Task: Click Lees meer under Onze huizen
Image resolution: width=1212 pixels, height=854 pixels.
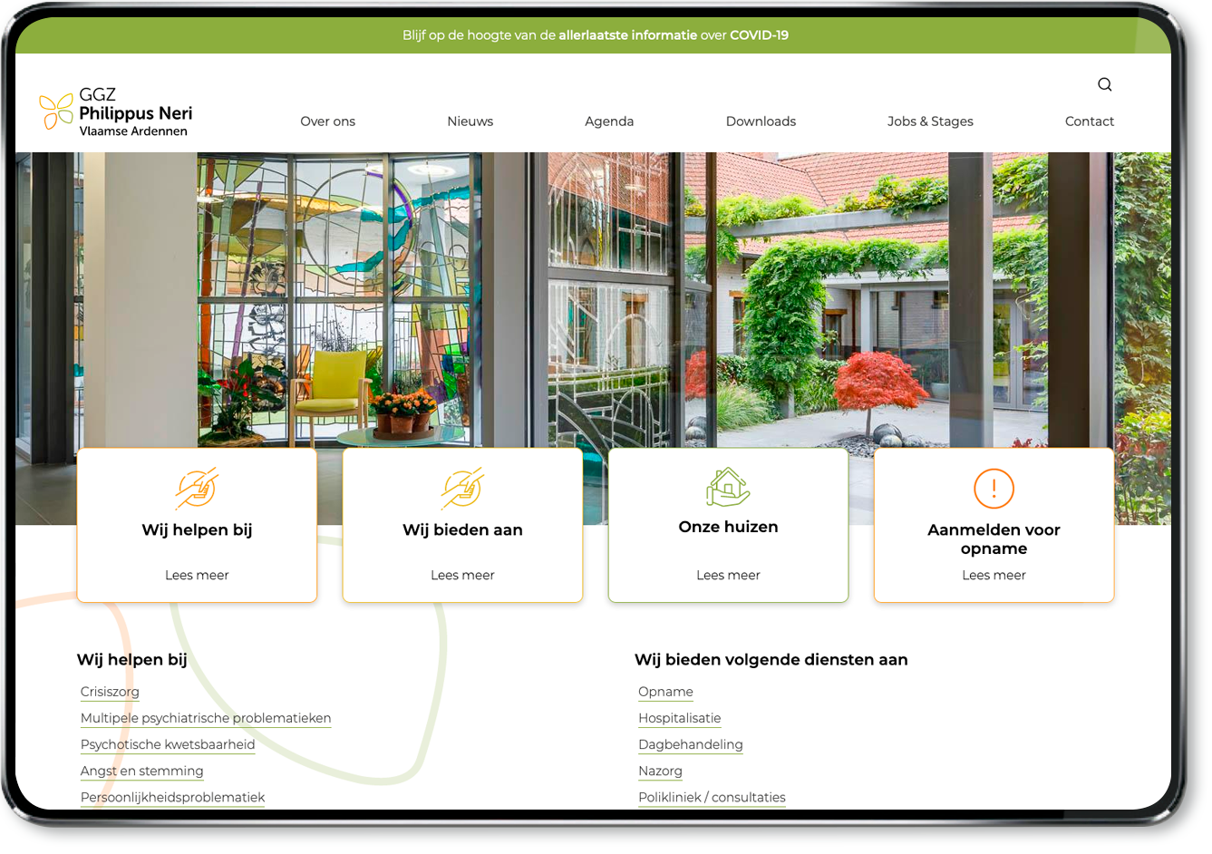Action: pyautogui.click(x=728, y=575)
